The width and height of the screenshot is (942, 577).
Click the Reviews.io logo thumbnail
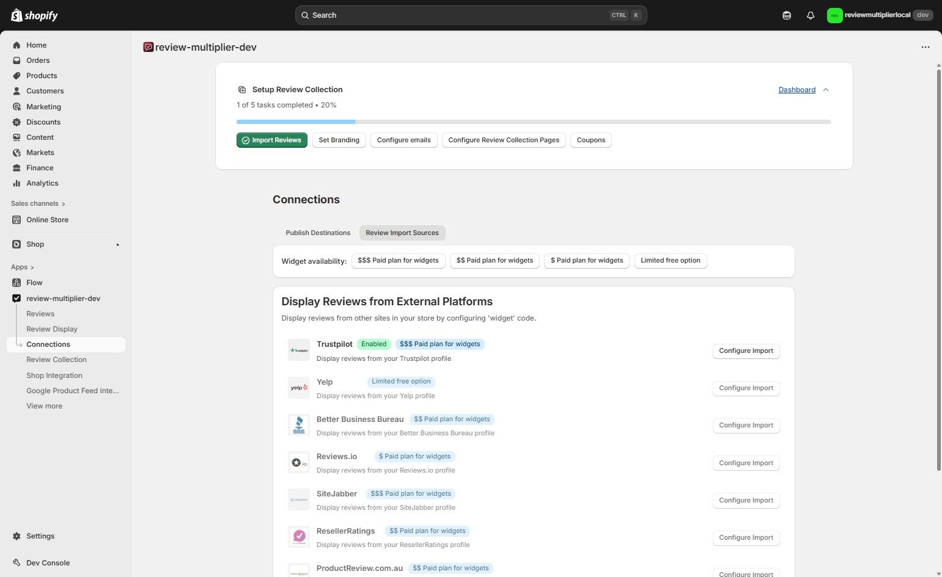coord(299,462)
